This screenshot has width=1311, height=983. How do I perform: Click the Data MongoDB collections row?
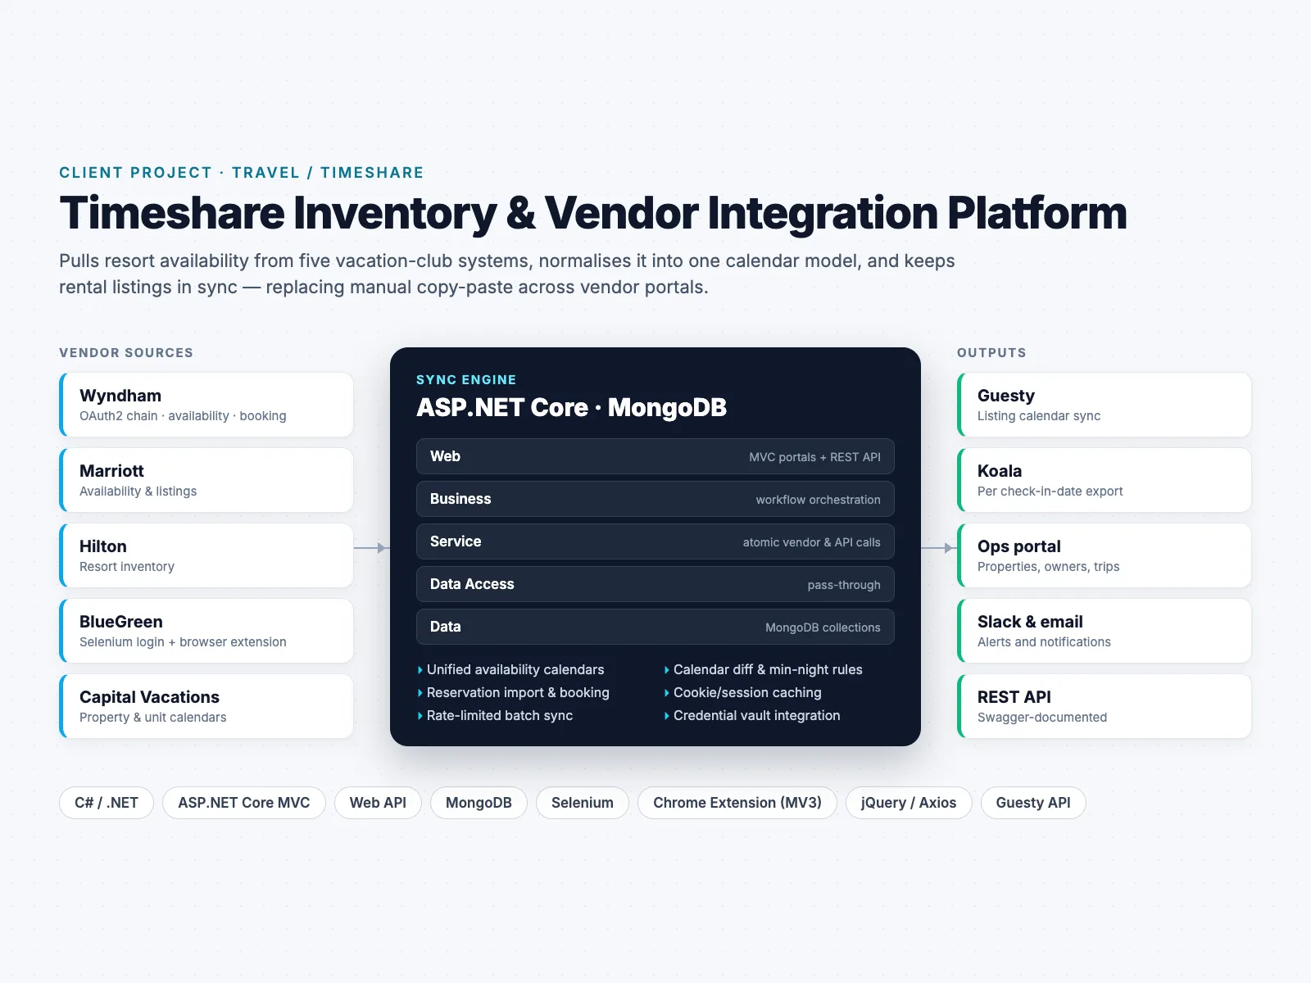(x=655, y=627)
